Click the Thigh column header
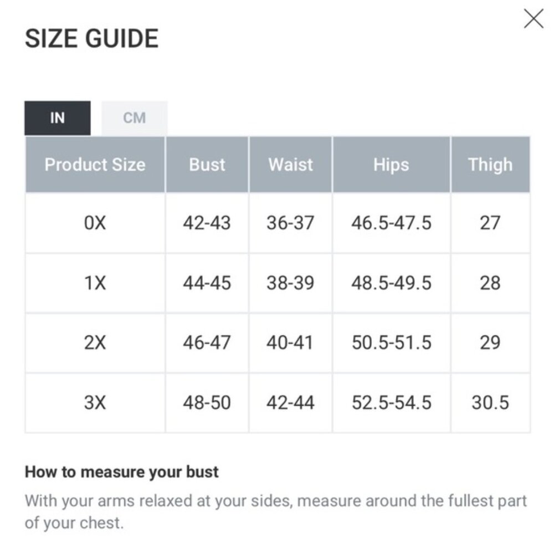 [490, 165]
